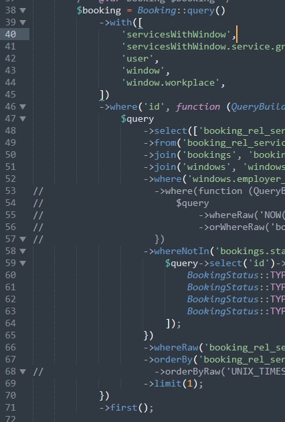Toggle the fold arrow at line 68
This screenshot has width=285, height=422.
23,372
